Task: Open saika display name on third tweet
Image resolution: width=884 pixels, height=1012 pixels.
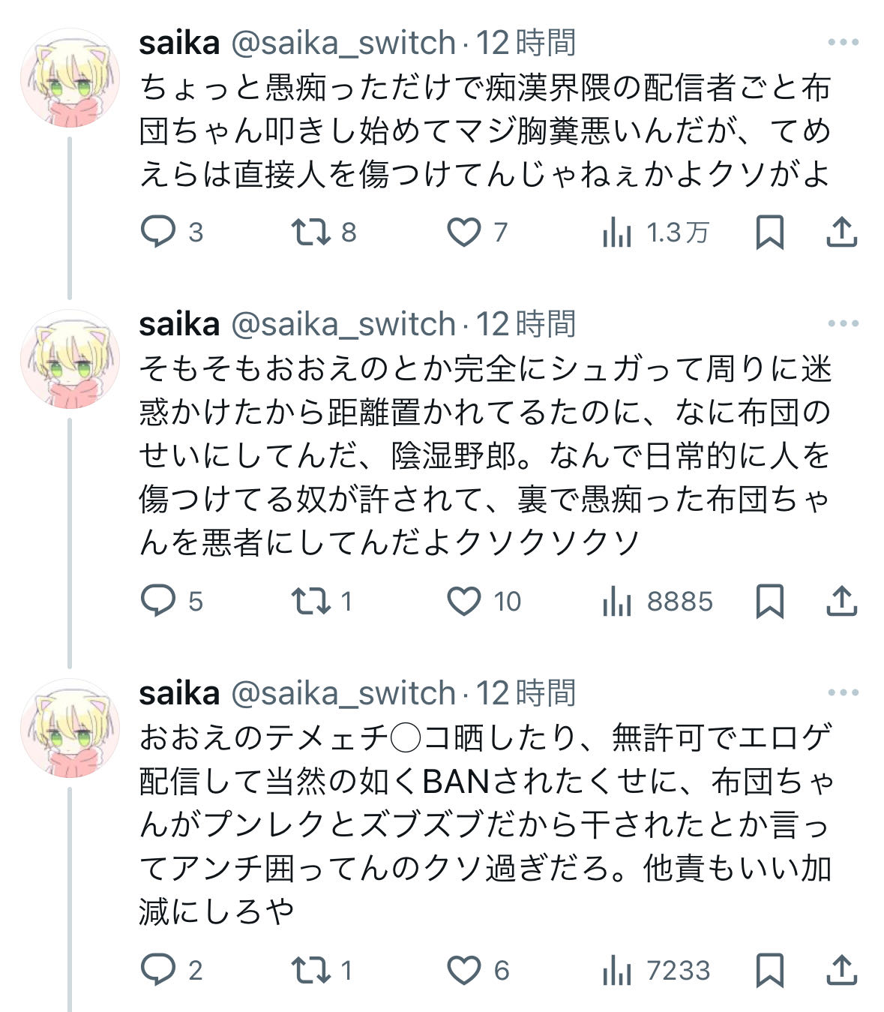Action: [x=179, y=693]
